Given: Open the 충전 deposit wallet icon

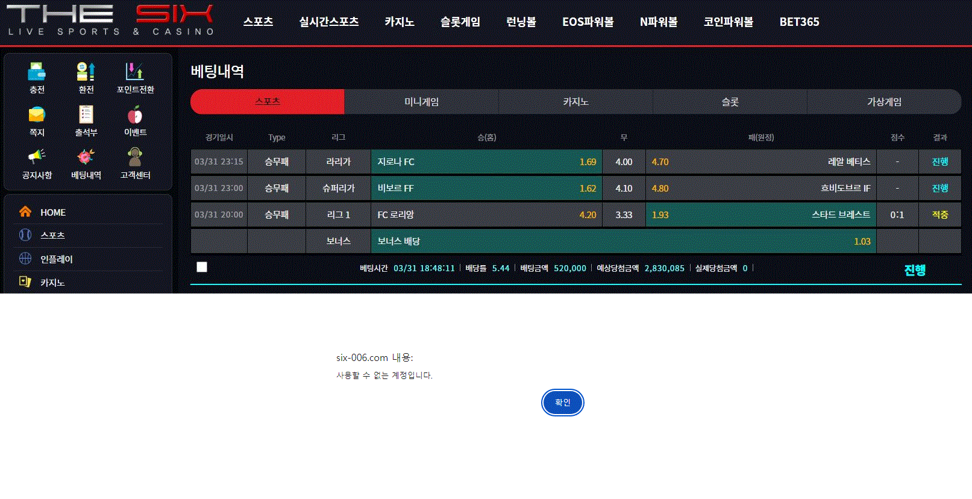Looking at the screenshot, I should [x=37, y=72].
